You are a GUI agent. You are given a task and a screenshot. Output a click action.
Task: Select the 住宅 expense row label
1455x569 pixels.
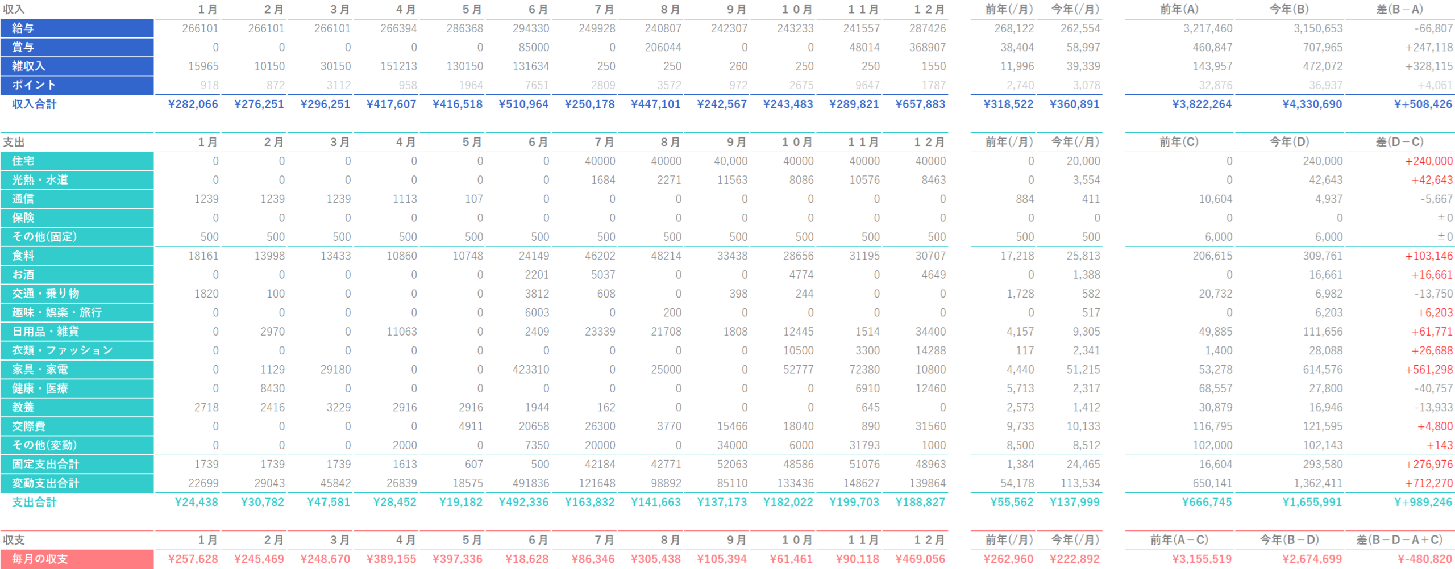(77, 161)
